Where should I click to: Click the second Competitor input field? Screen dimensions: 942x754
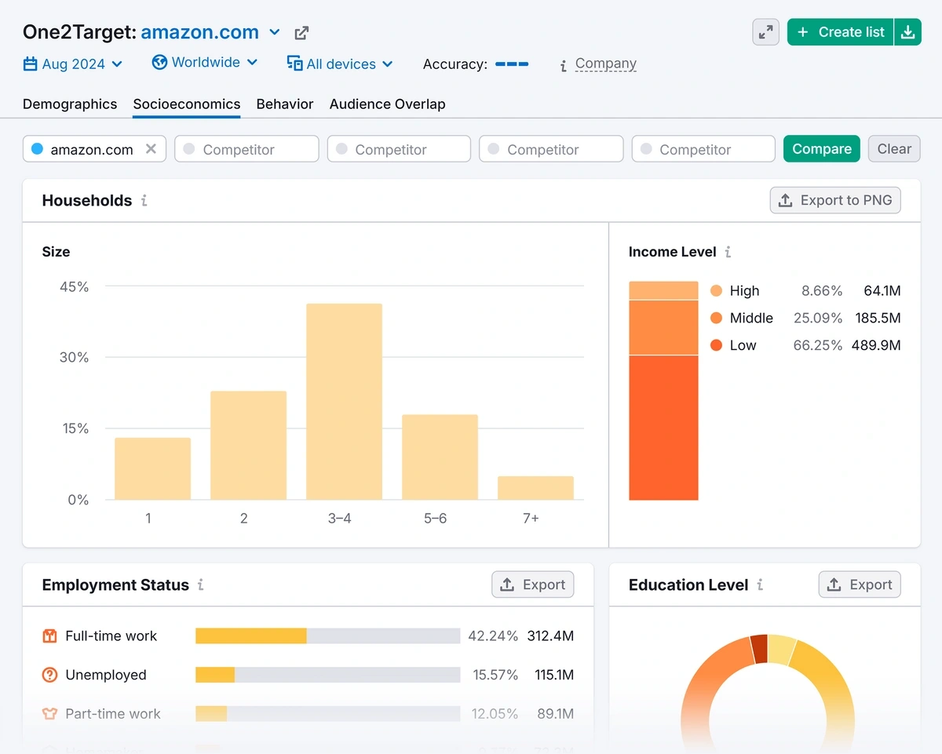tap(399, 149)
